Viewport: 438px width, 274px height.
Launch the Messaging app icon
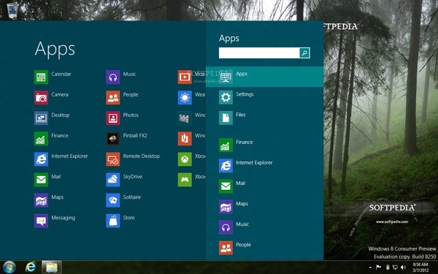(41, 221)
